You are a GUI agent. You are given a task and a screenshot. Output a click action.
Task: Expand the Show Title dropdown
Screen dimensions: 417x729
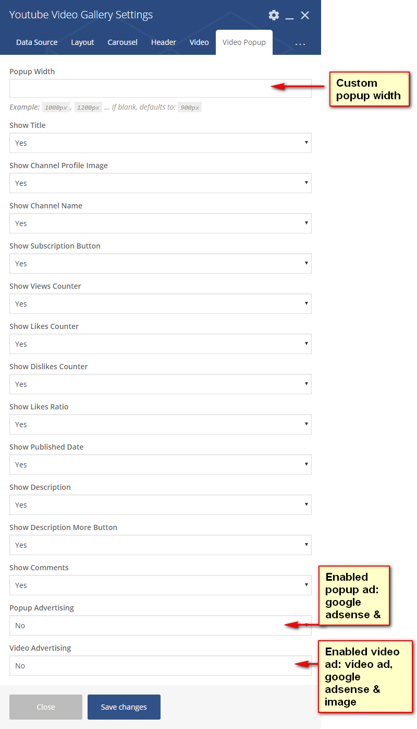pyautogui.click(x=160, y=143)
